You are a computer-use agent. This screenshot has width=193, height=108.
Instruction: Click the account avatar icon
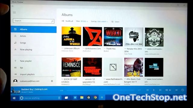point(15,81)
